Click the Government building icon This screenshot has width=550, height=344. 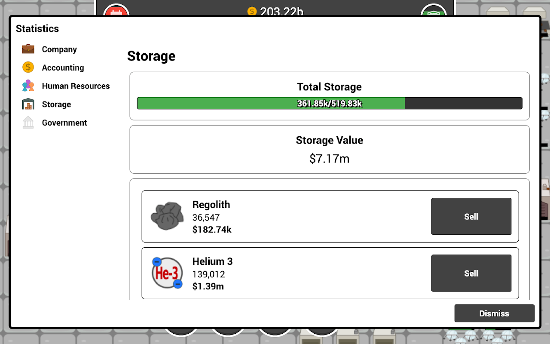pyautogui.click(x=28, y=123)
